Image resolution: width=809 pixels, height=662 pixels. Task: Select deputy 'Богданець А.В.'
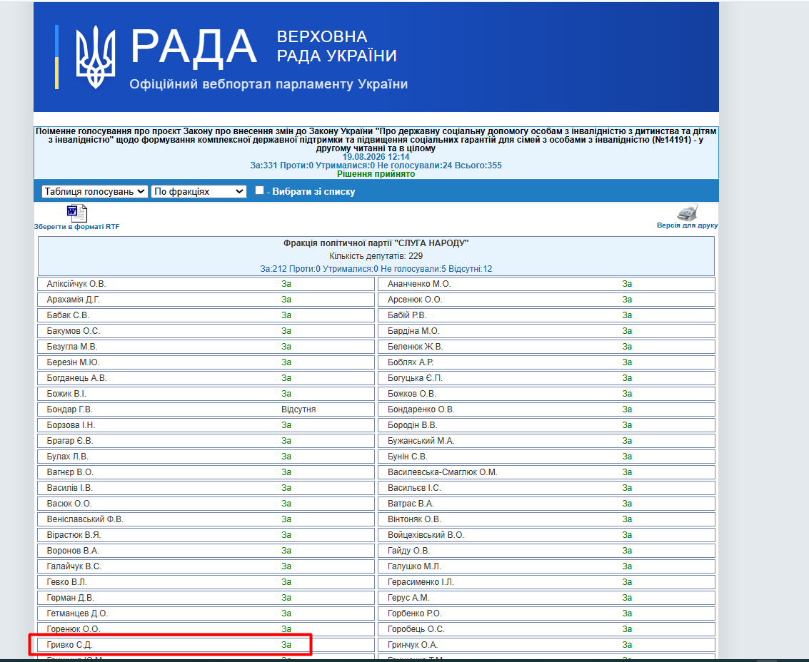tap(77, 378)
